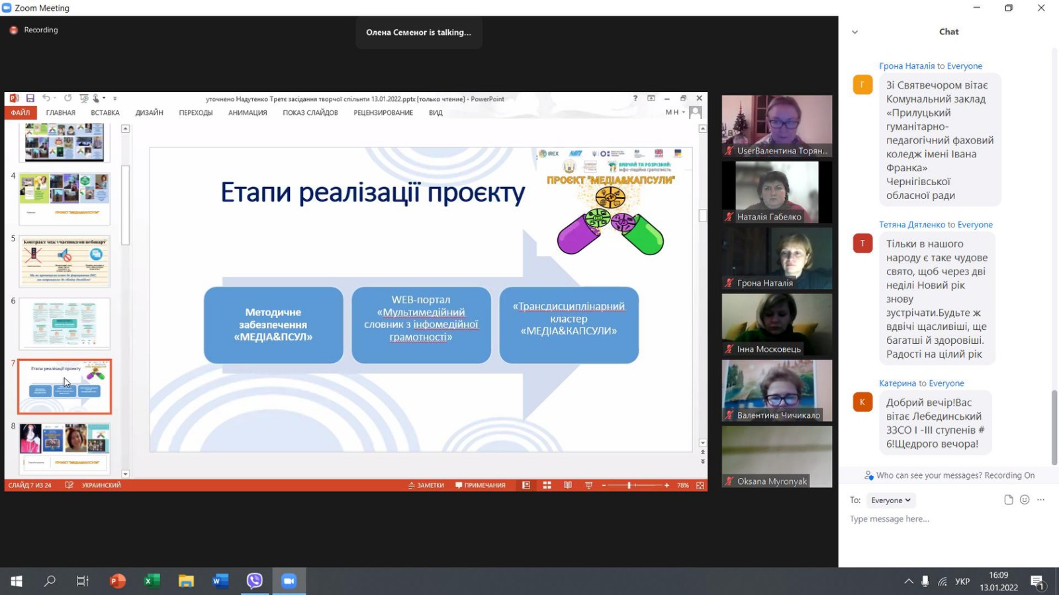Select slide 5 thumbnail
Viewport: 1059px width, 595px height.
[64, 261]
